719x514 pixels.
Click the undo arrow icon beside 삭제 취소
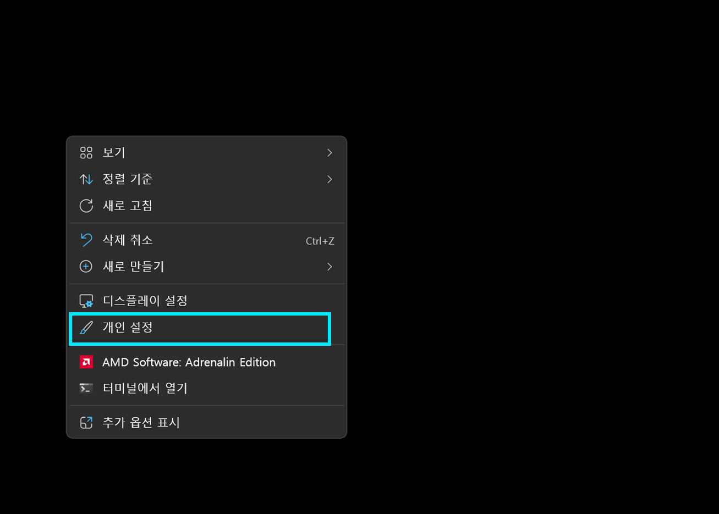(x=86, y=240)
